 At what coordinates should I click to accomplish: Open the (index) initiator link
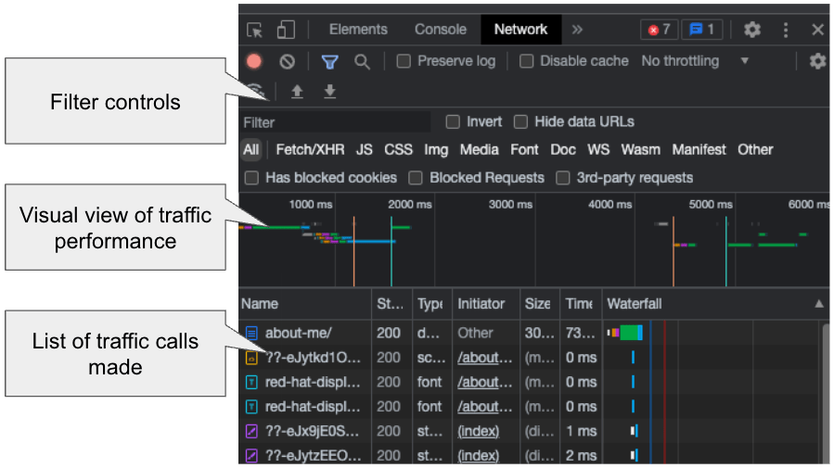478,431
